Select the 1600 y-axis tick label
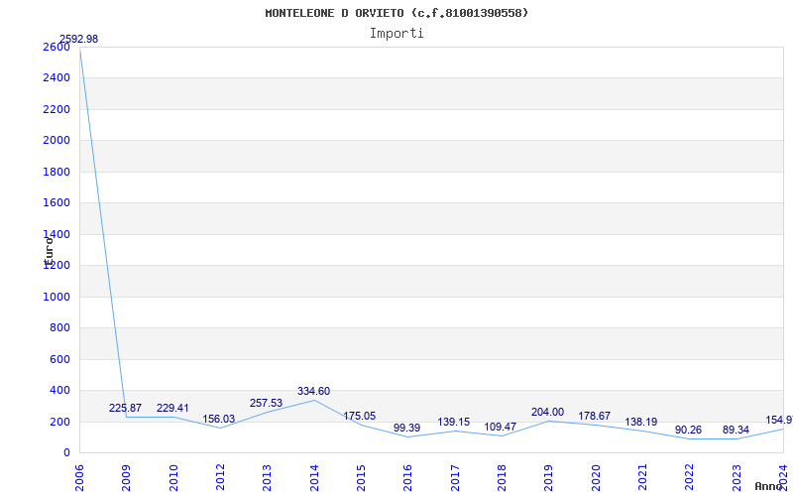The width and height of the screenshot is (793, 496). 57,203
